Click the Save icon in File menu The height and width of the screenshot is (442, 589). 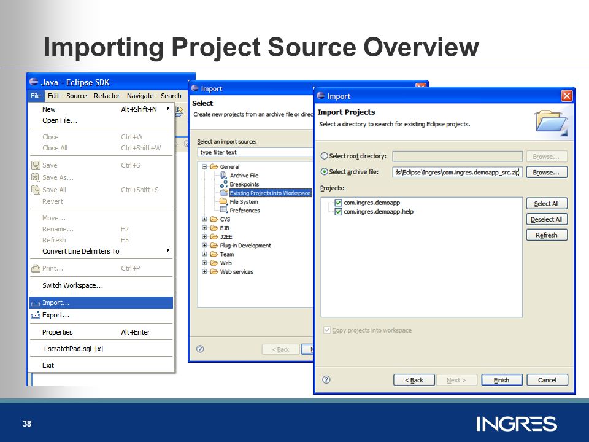coord(36,165)
